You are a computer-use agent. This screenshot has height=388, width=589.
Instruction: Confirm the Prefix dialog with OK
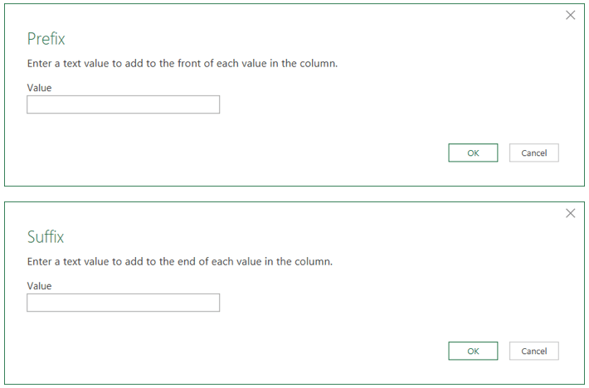(x=473, y=153)
